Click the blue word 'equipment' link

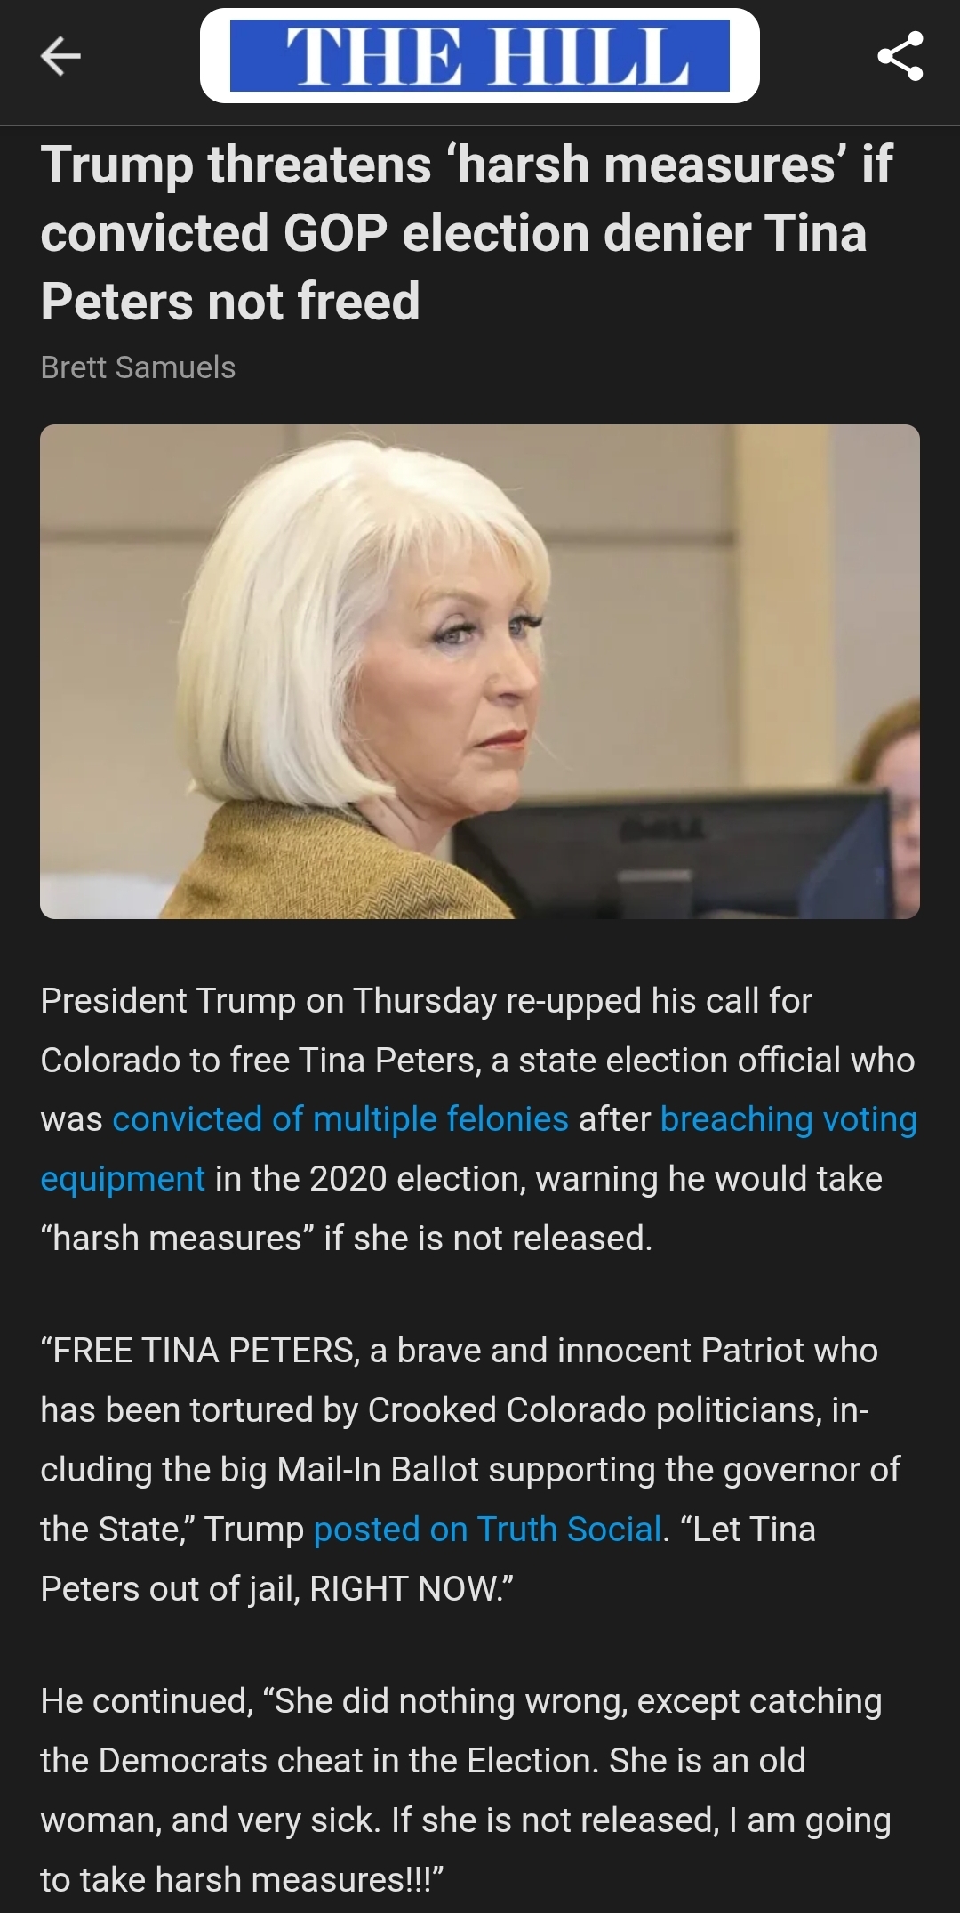pyautogui.click(x=123, y=1178)
